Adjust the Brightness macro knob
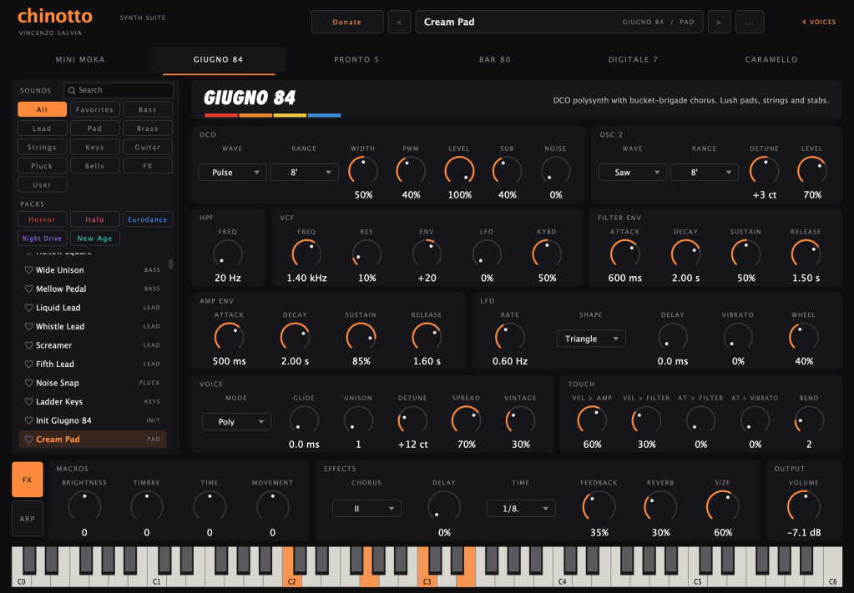The image size is (854, 593). [x=84, y=506]
